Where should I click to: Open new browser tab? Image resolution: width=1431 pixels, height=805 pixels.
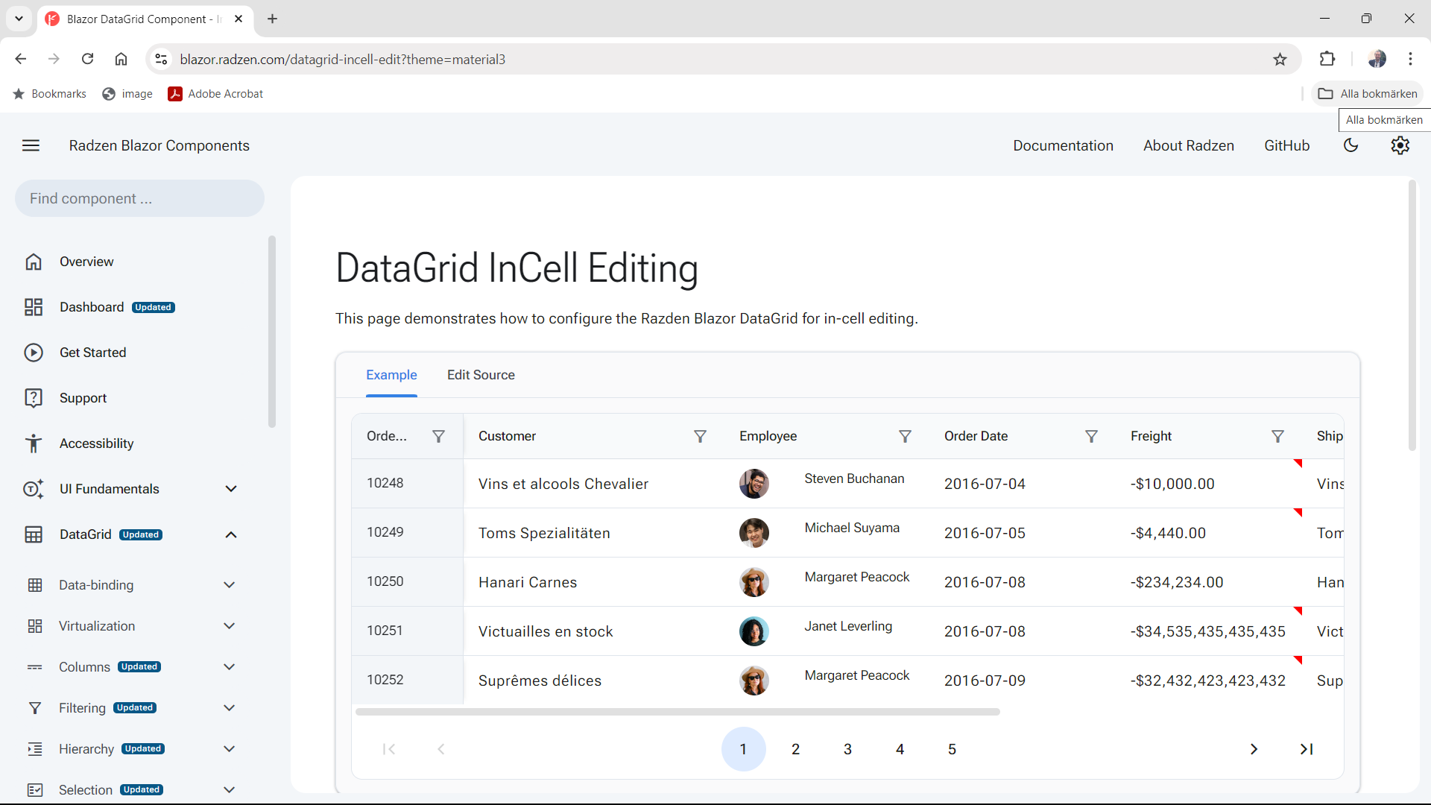click(273, 19)
